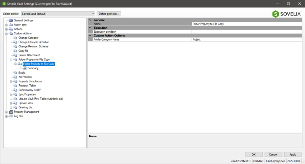
Task: Select the Send mail by SMTP item
Action: pos(30,90)
